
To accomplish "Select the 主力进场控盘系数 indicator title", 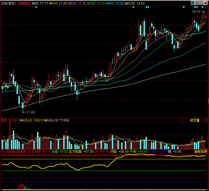I will [x=14, y=151].
